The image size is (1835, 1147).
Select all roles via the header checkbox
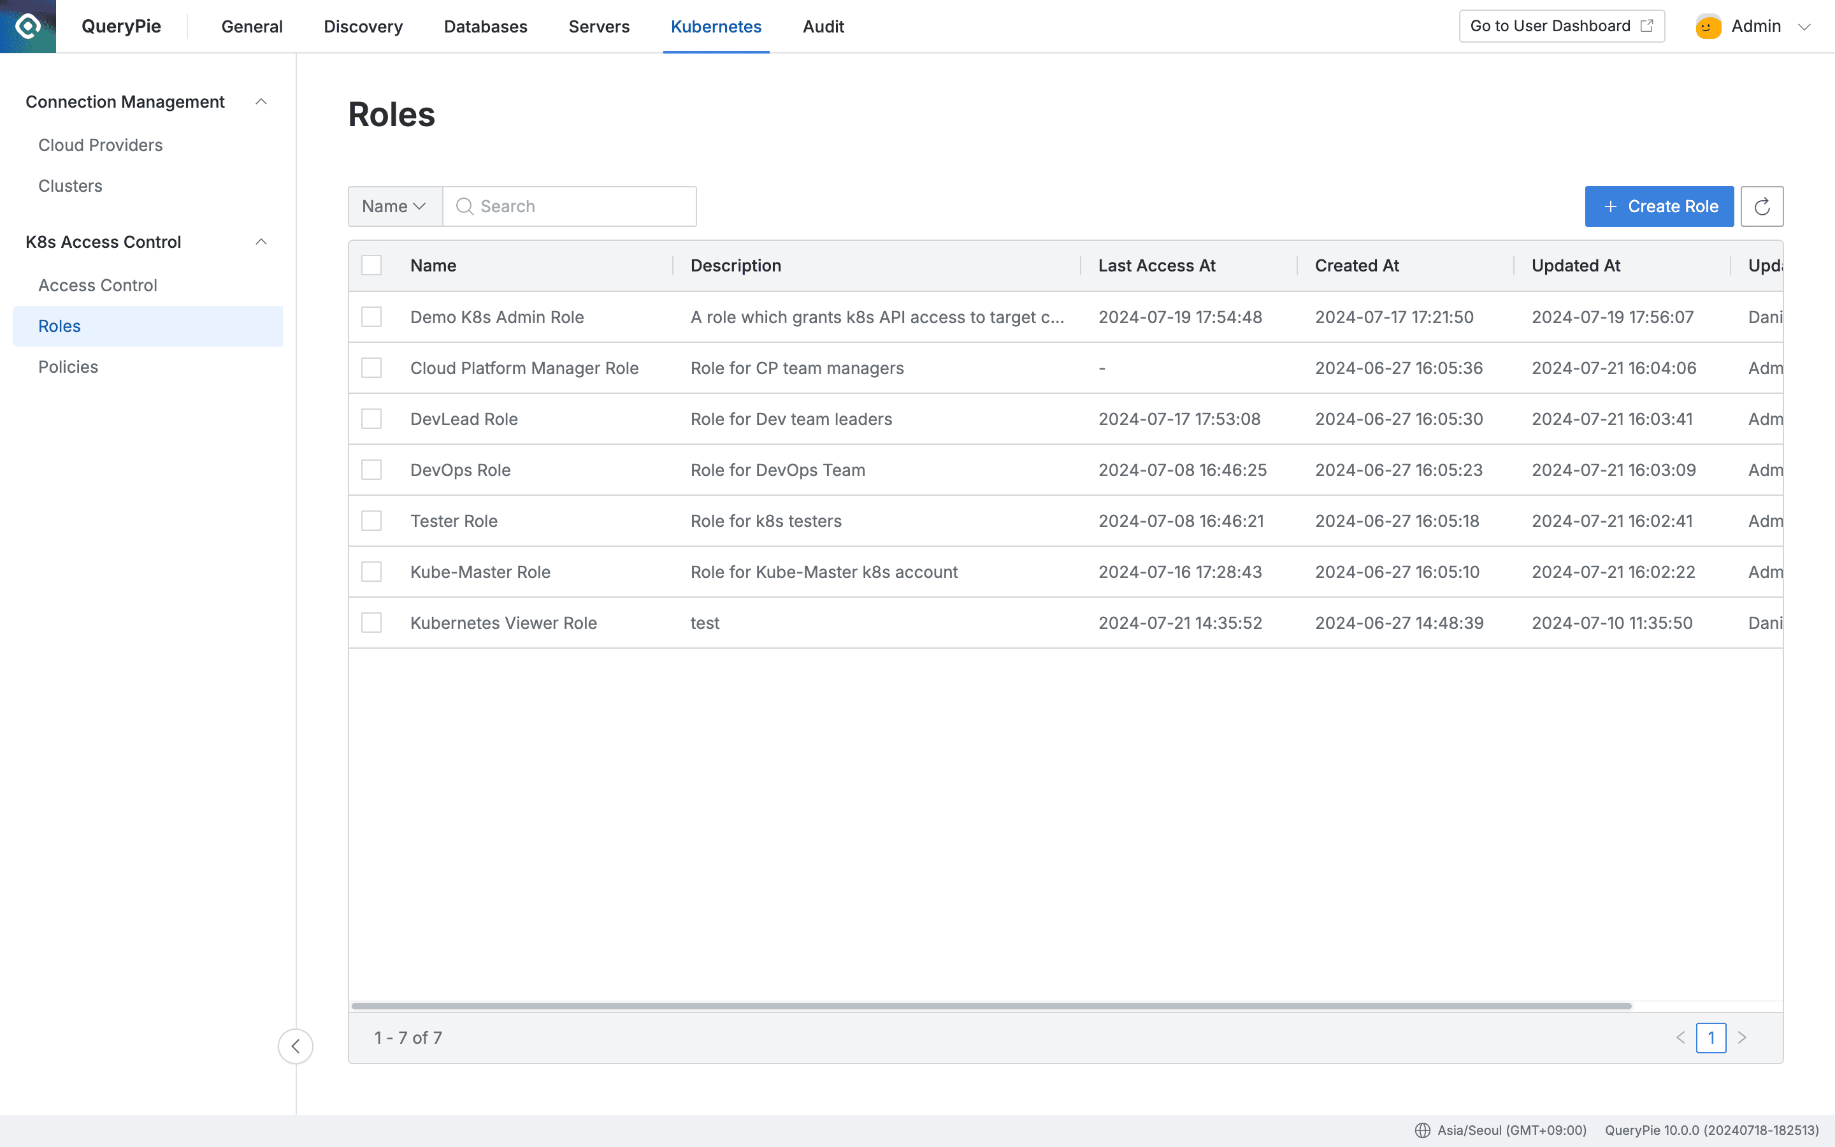[371, 264]
